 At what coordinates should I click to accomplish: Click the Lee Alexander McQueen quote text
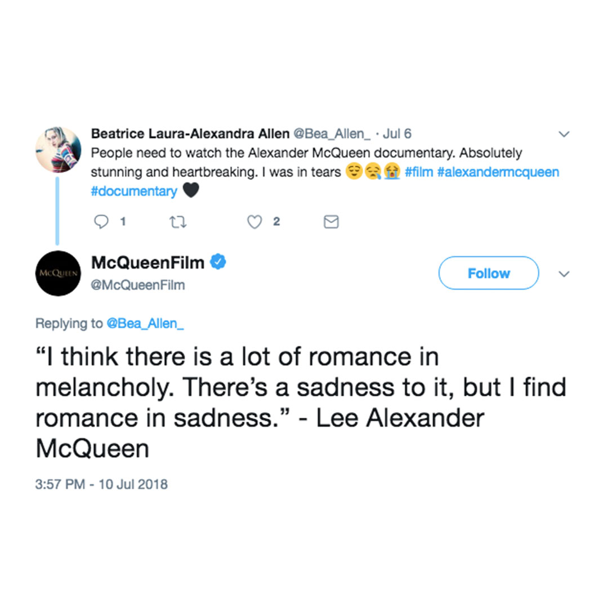(x=281, y=403)
